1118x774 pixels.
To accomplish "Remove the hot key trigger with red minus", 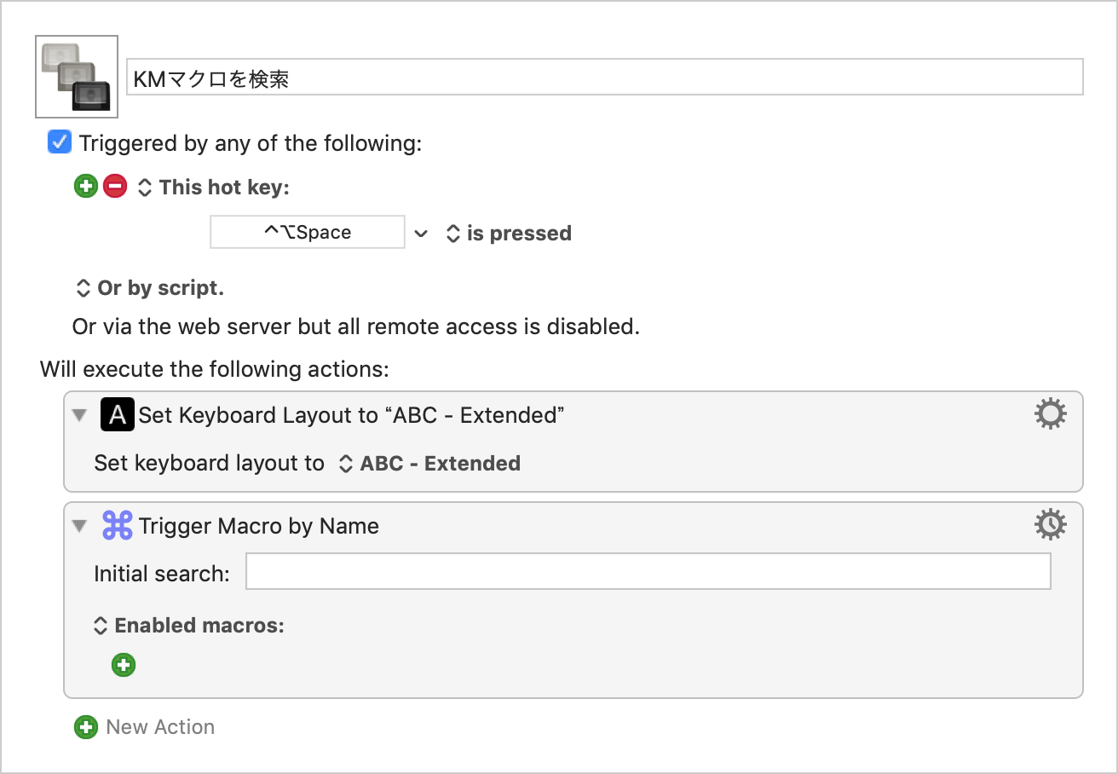I will coord(115,186).
